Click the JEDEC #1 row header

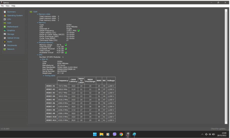[x=51, y=86]
